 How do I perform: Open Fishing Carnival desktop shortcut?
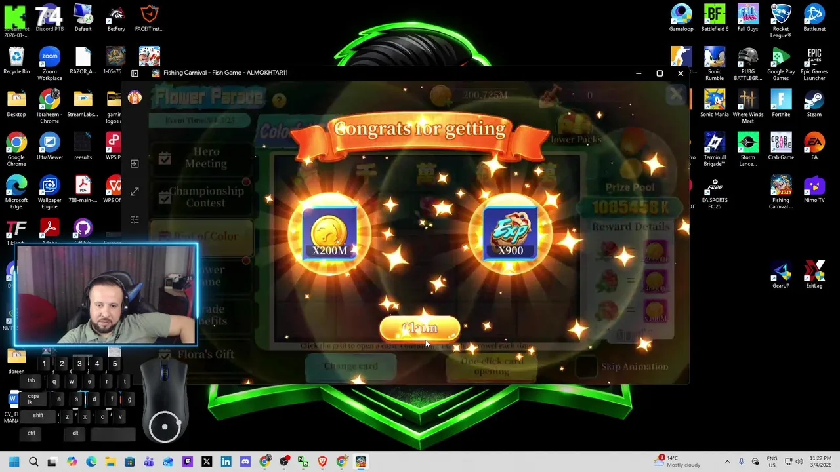click(x=781, y=193)
